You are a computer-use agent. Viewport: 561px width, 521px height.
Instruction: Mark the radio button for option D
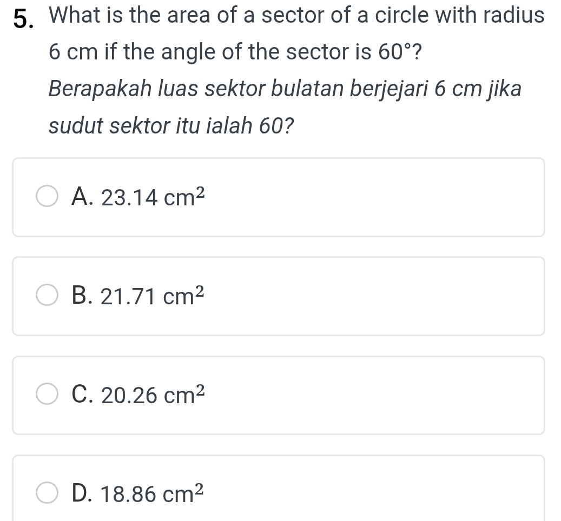click(47, 492)
